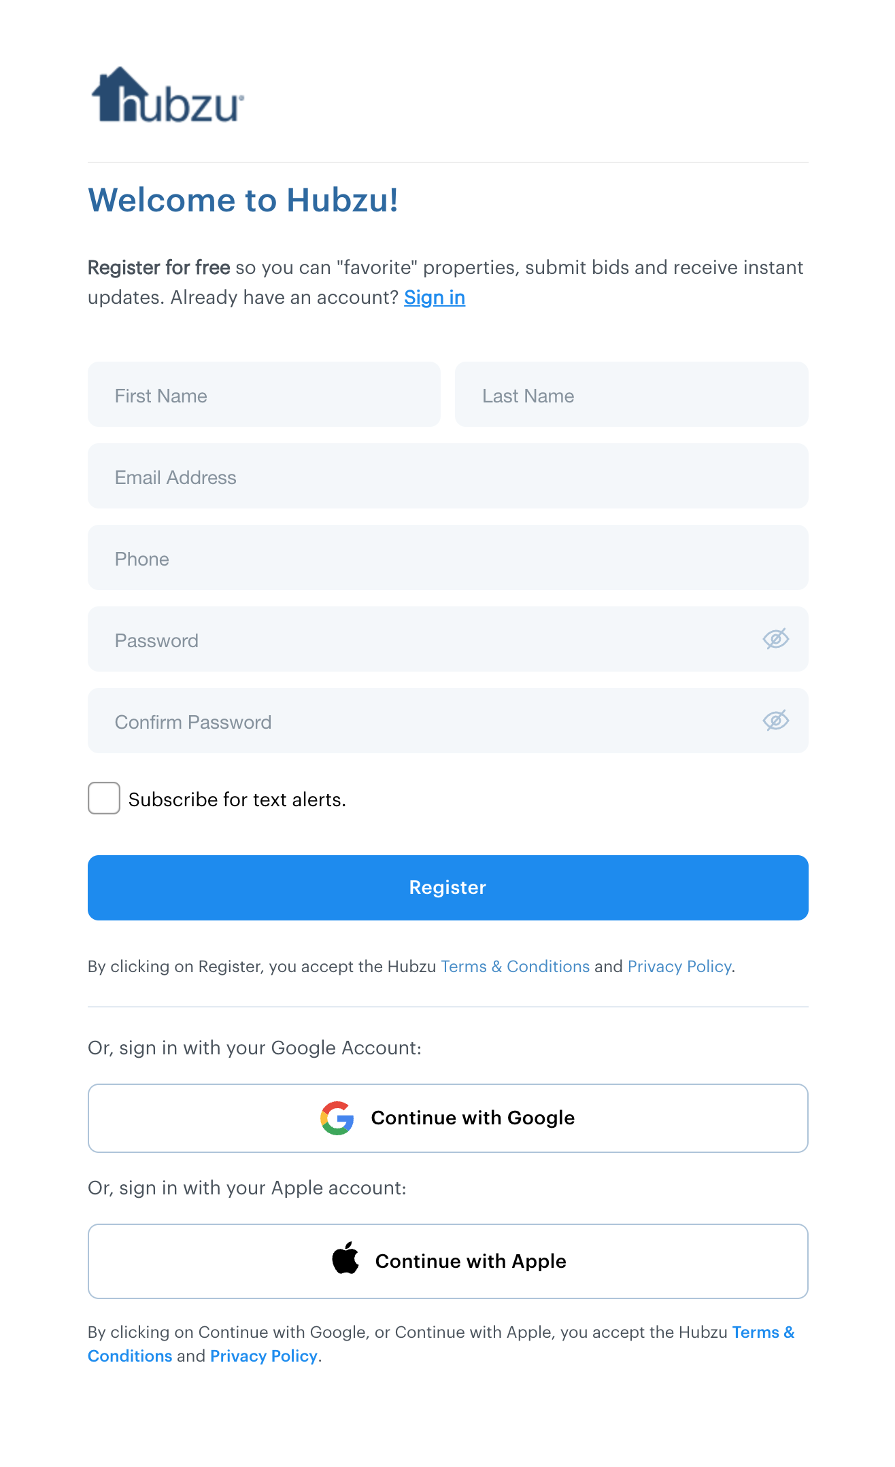
Task: Click the Google logo icon
Action: coord(337,1118)
